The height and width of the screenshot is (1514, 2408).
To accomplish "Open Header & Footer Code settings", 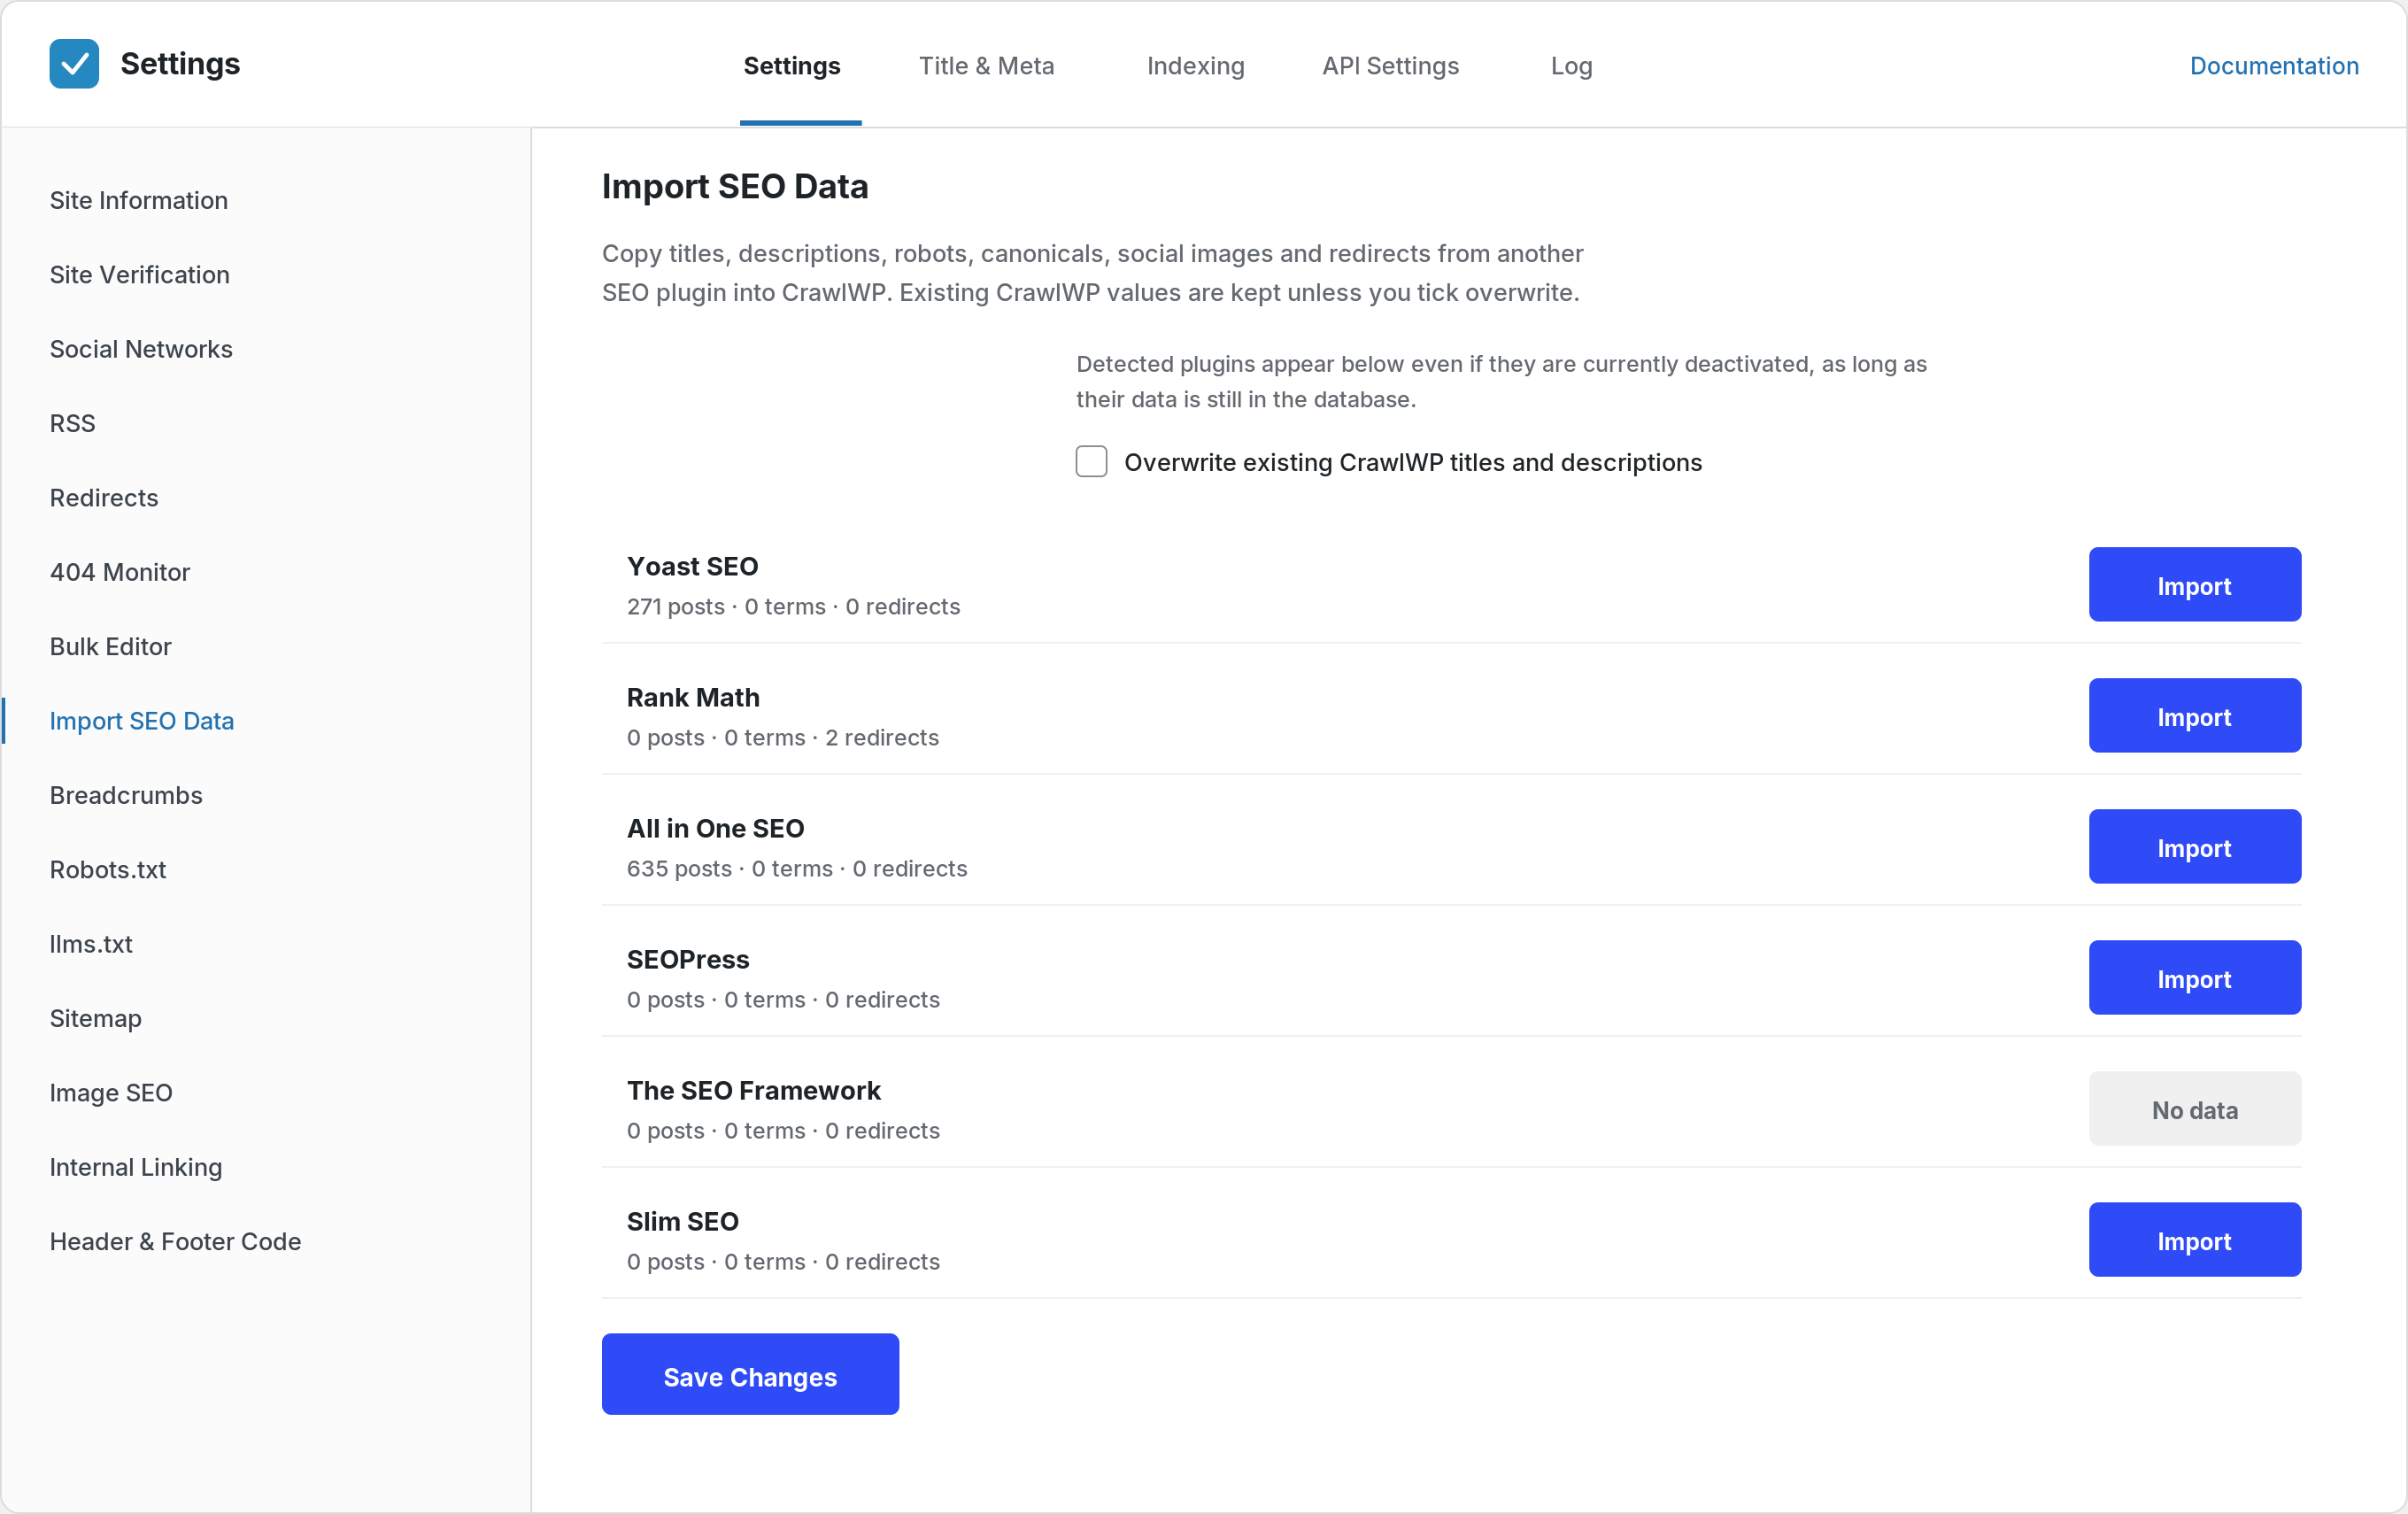I will pyautogui.click(x=175, y=1241).
